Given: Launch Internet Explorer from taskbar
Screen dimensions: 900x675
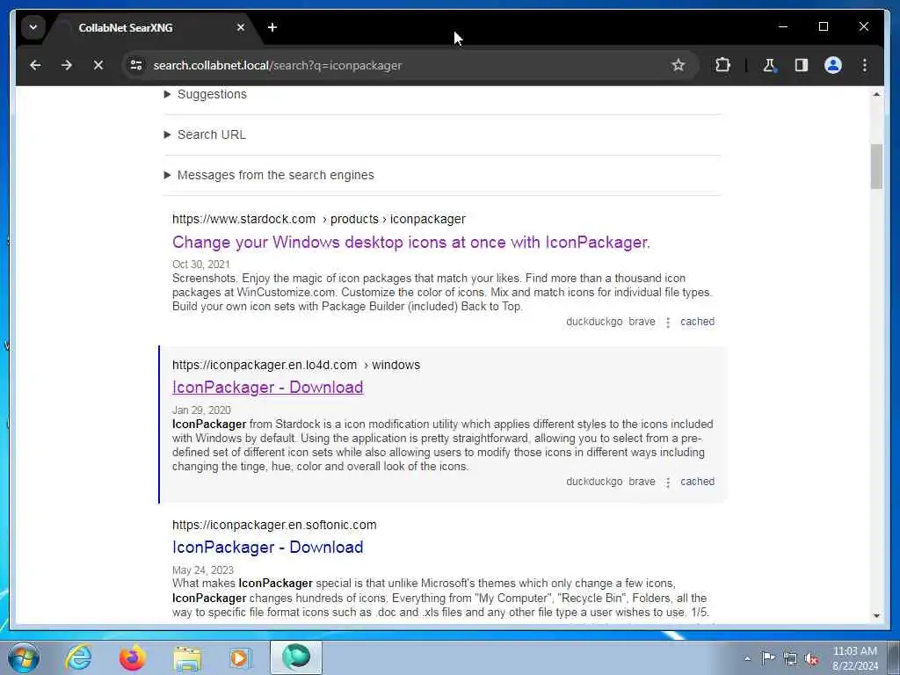Looking at the screenshot, I should pyautogui.click(x=78, y=657).
